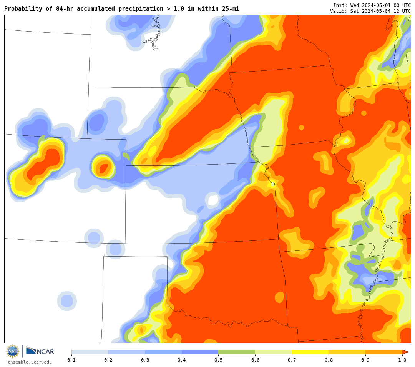Image resolution: width=415 pixels, height=367 pixels.
Task: Click the colorbar label 0.8
Action: tap(329, 360)
